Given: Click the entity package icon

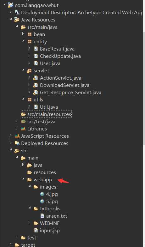Looking at the screenshot, I should pos(30,42).
